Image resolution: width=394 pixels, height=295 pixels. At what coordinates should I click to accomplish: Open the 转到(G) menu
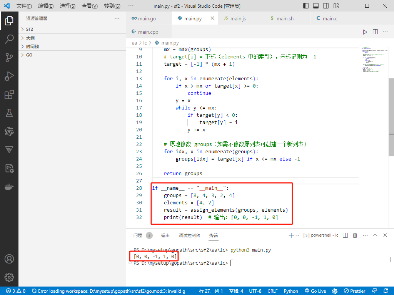click(112, 6)
